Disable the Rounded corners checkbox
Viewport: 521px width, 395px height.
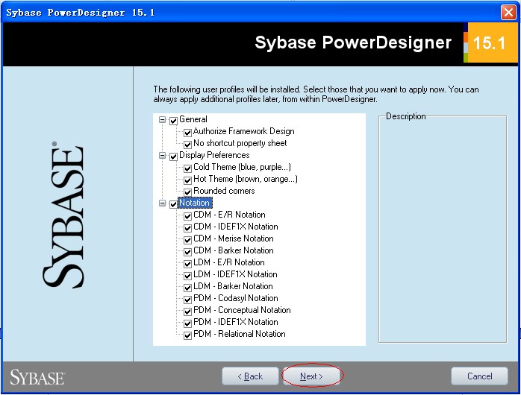coord(188,192)
